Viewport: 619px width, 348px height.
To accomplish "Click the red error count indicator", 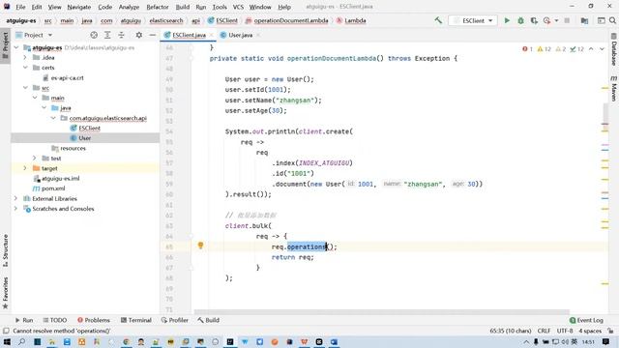I will [527, 49].
